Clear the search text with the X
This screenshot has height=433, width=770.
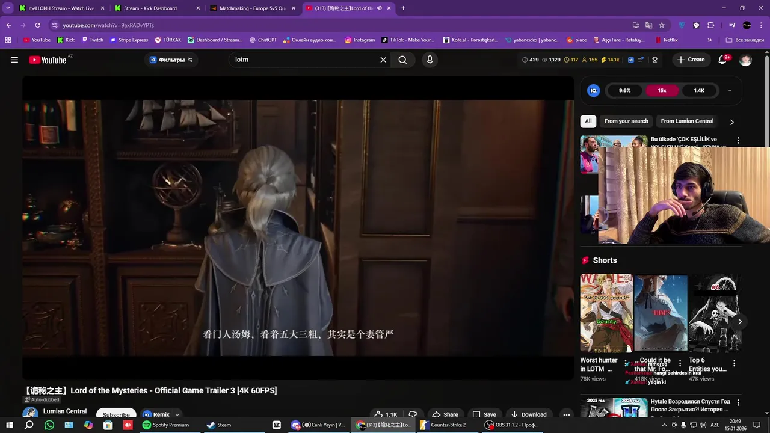point(383,60)
